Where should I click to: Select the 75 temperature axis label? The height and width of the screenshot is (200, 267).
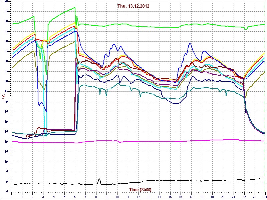tap(6, 31)
